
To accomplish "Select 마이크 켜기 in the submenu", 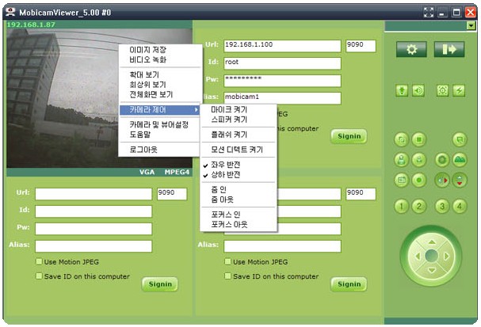I will (x=239, y=110).
